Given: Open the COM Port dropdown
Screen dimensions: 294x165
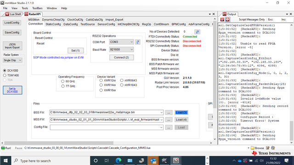Looking at the screenshot, I should pyautogui.click(x=121, y=42).
